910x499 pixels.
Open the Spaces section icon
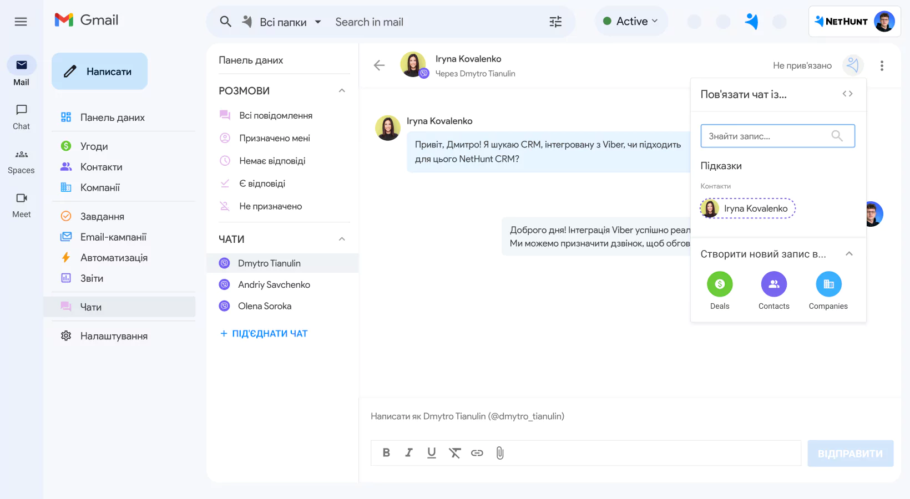22,154
